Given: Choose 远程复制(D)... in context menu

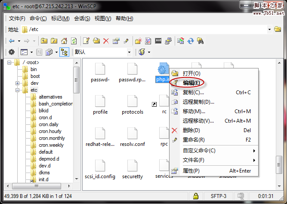Looking at the screenshot, I should (214, 102).
